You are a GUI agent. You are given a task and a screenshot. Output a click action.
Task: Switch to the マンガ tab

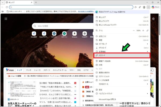28,70
